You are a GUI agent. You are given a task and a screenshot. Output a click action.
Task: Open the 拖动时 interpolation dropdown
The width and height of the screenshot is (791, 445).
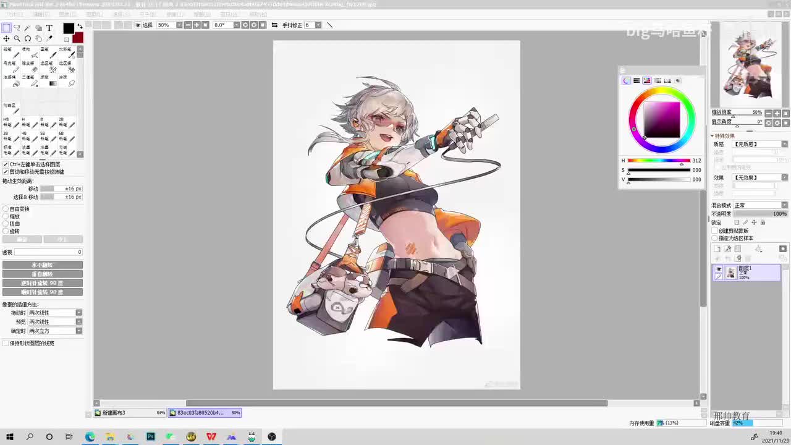click(x=78, y=313)
